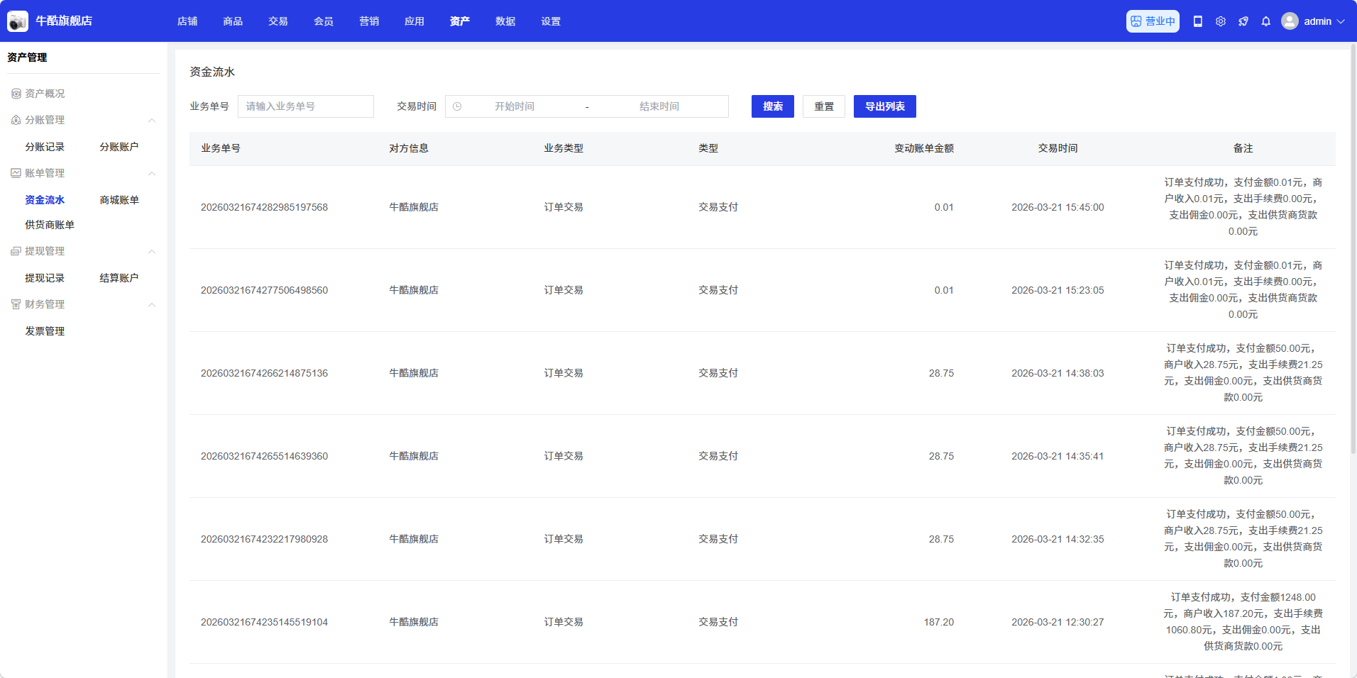Viewport: 1357px width, 678px height.
Task: Collapse the 提现管理 menu group
Action: (x=152, y=252)
